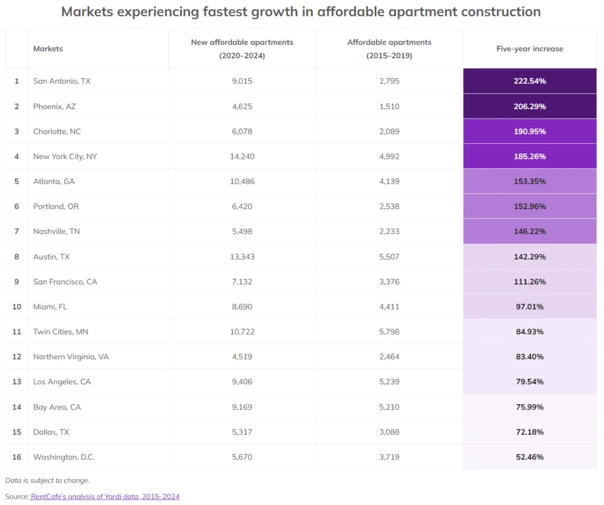Click the New affordable apartments column header

point(241,48)
